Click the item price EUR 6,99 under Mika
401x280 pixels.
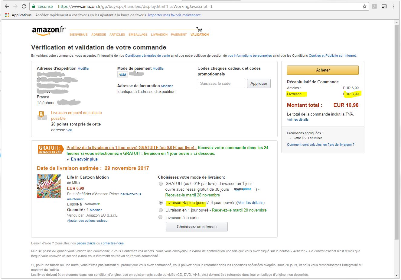click(76, 188)
